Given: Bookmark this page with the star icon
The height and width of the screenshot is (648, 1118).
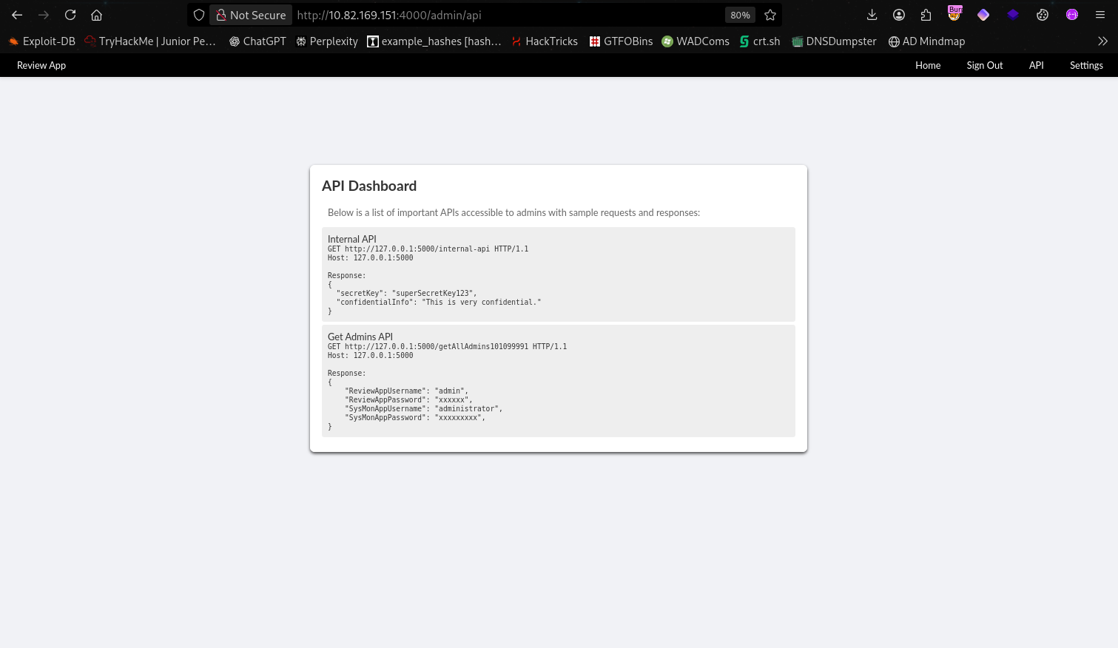Looking at the screenshot, I should [770, 15].
